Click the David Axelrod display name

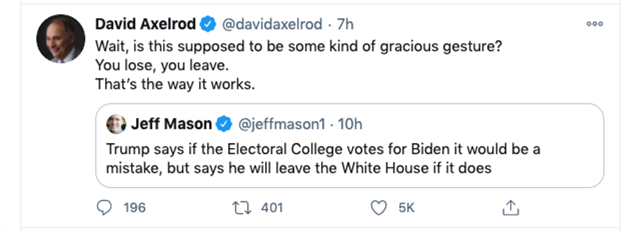tap(146, 25)
